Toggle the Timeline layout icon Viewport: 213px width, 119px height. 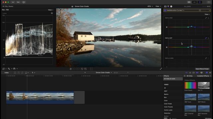tap(194, 2)
